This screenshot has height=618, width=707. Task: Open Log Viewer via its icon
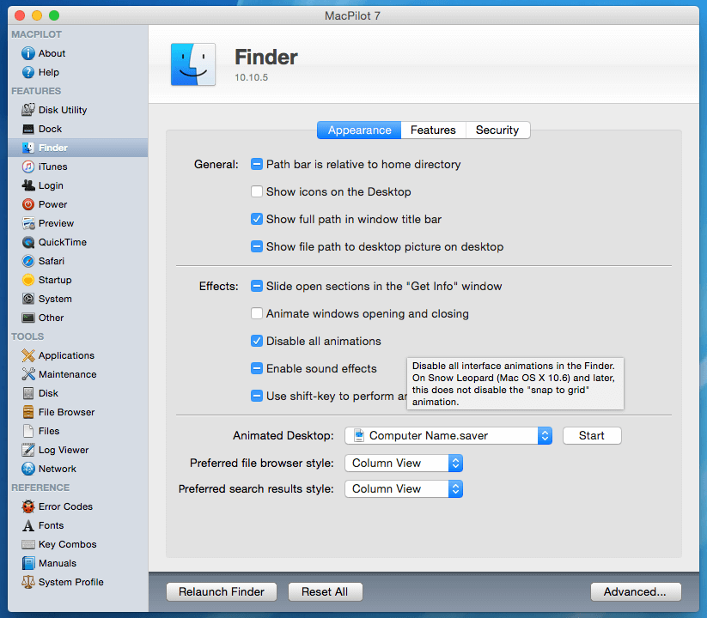coord(28,450)
